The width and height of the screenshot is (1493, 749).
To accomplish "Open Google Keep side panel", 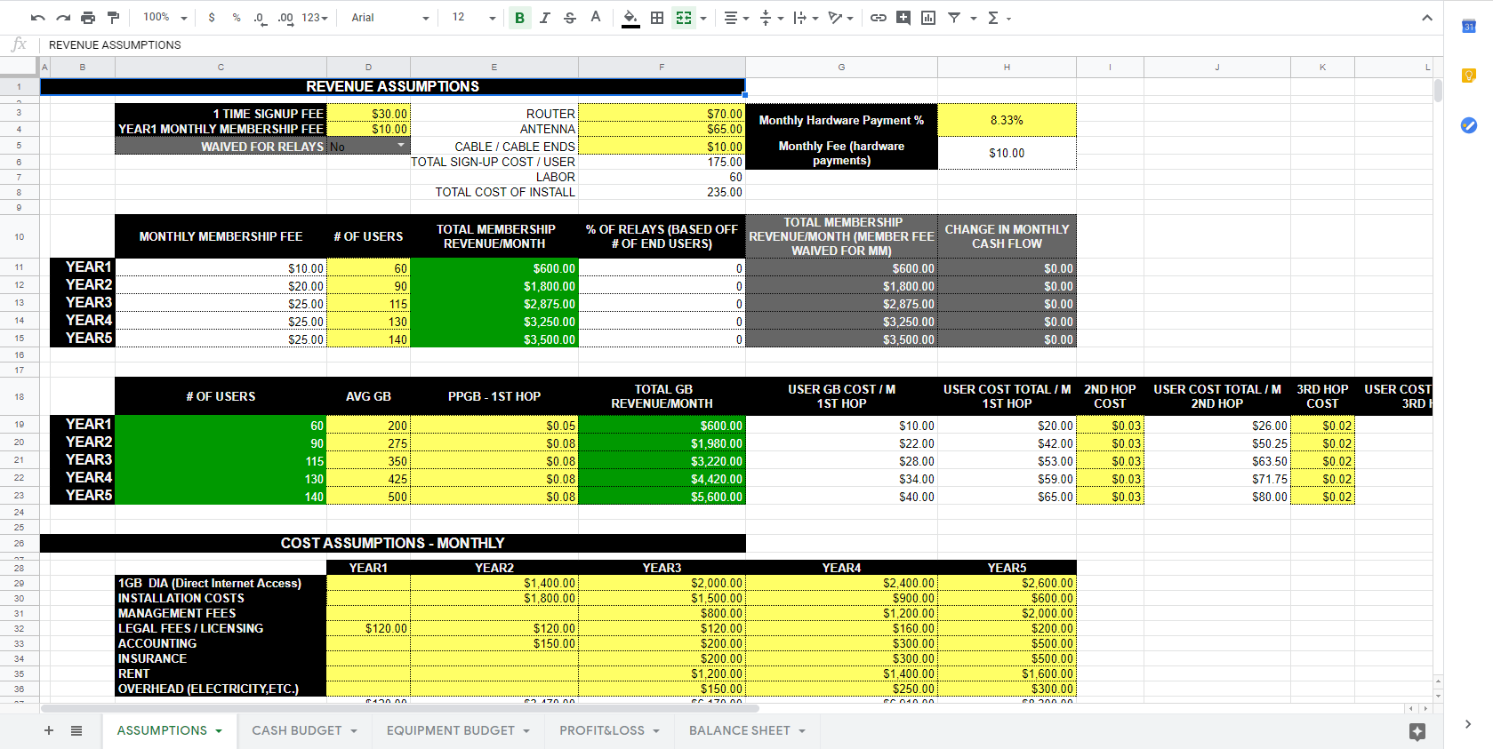I will tap(1469, 76).
